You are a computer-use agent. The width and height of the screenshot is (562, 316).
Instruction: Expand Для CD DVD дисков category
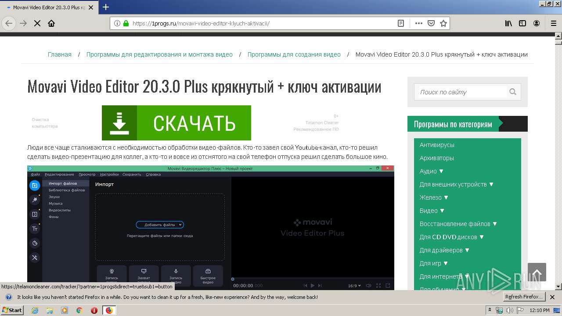pyautogui.click(x=452, y=237)
